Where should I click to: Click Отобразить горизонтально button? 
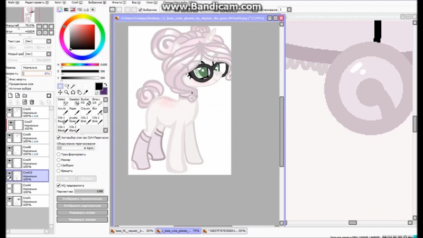pos(82,199)
